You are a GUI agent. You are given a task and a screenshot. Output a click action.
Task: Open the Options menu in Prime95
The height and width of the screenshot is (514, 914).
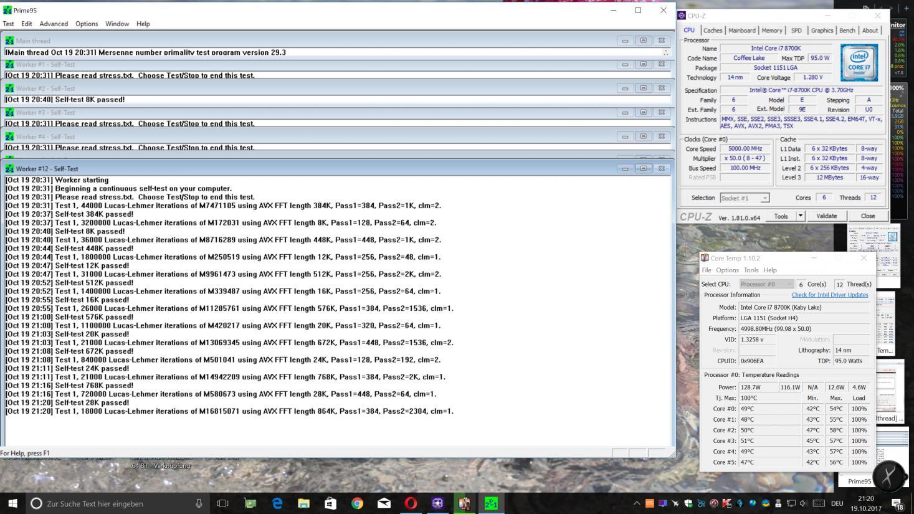click(x=87, y=24)
